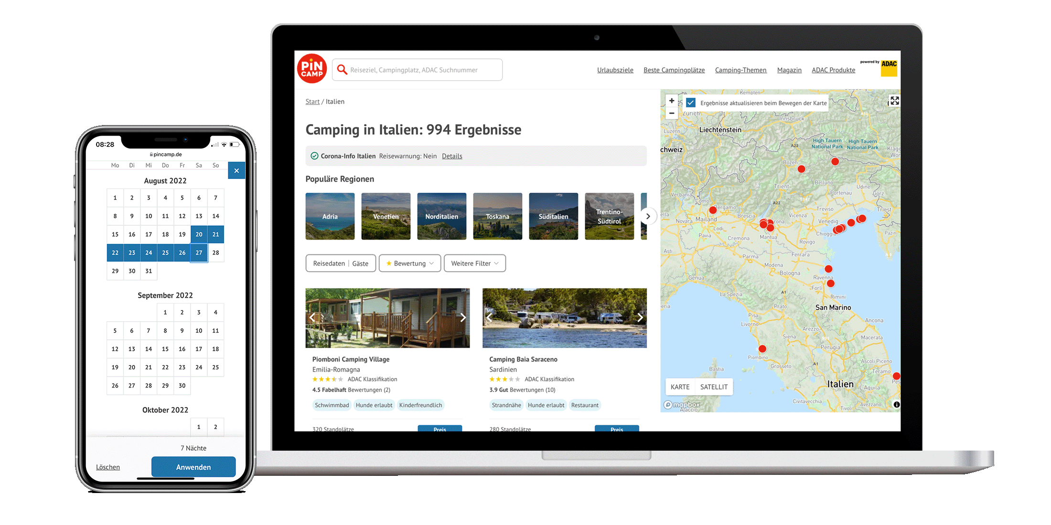
Task: Click the Corona-Info checkmark icon
Action: (314, 156)
